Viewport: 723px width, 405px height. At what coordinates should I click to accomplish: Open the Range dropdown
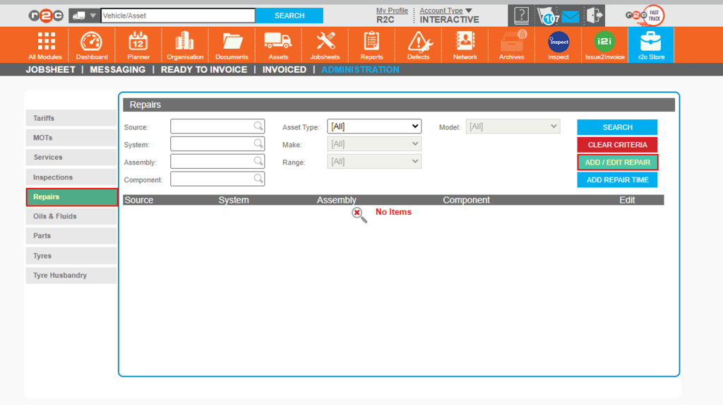tap(374, 162)
